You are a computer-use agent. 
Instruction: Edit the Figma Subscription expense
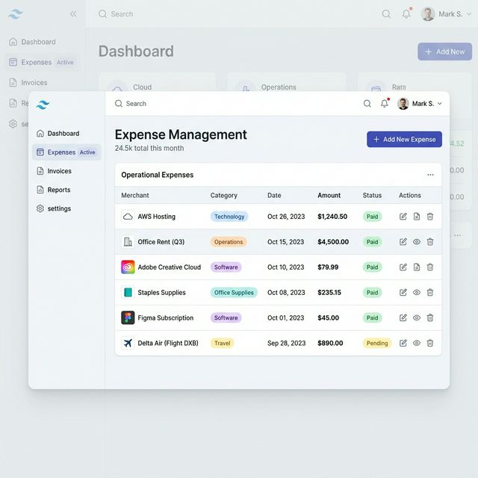[403, 318]
